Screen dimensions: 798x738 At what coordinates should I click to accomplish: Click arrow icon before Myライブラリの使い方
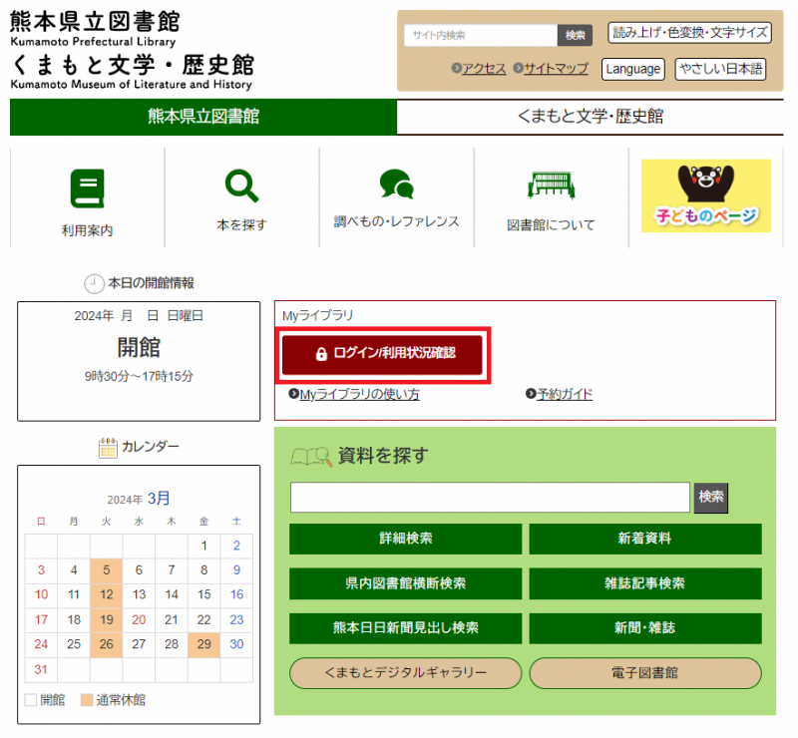coord(293,393)
